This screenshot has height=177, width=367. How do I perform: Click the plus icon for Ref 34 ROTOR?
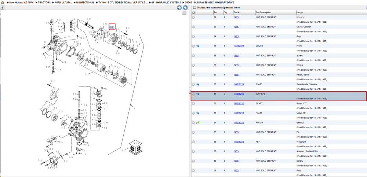[x=193, y=122]
